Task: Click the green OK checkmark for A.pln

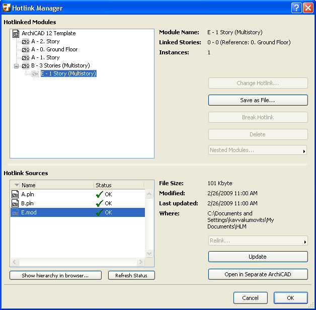Action: coord(100,194)
